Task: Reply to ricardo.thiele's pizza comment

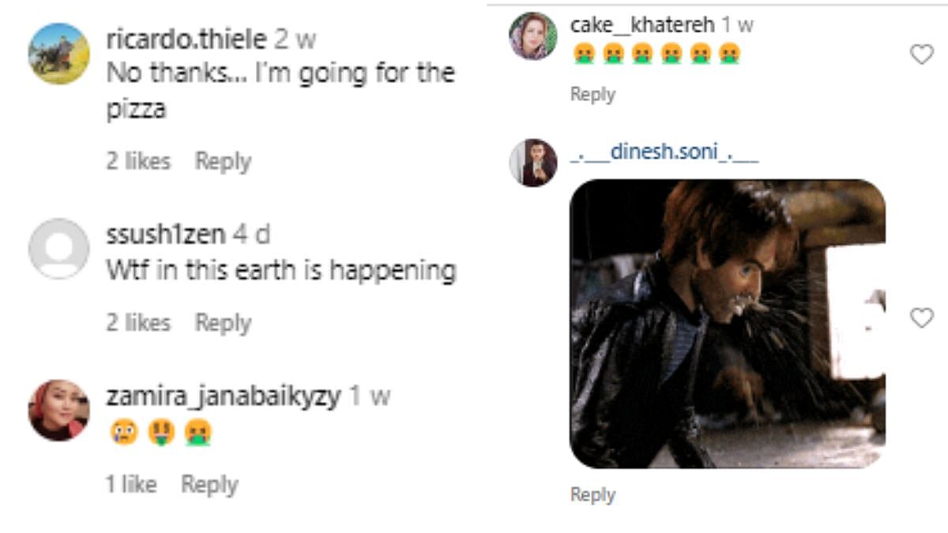Action: point(223,161)
